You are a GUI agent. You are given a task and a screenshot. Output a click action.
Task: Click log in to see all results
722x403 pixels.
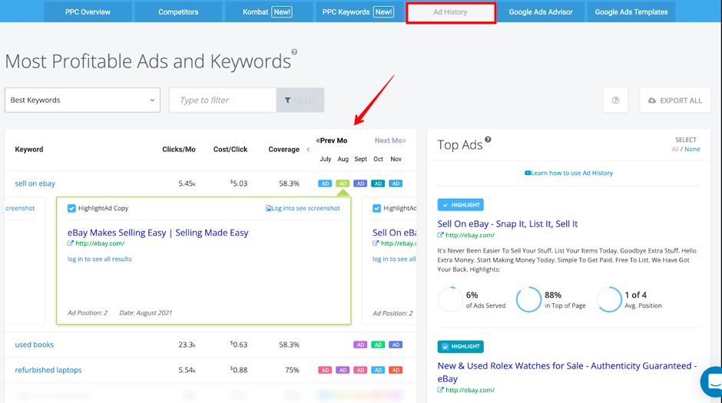99,259
